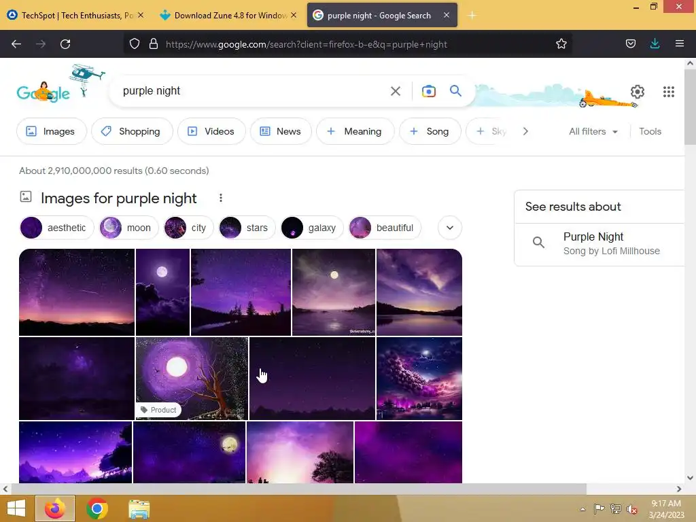Reload the page with the refresh icon
The width and height of the screenshot is (696, 522).
click(65, 44)
